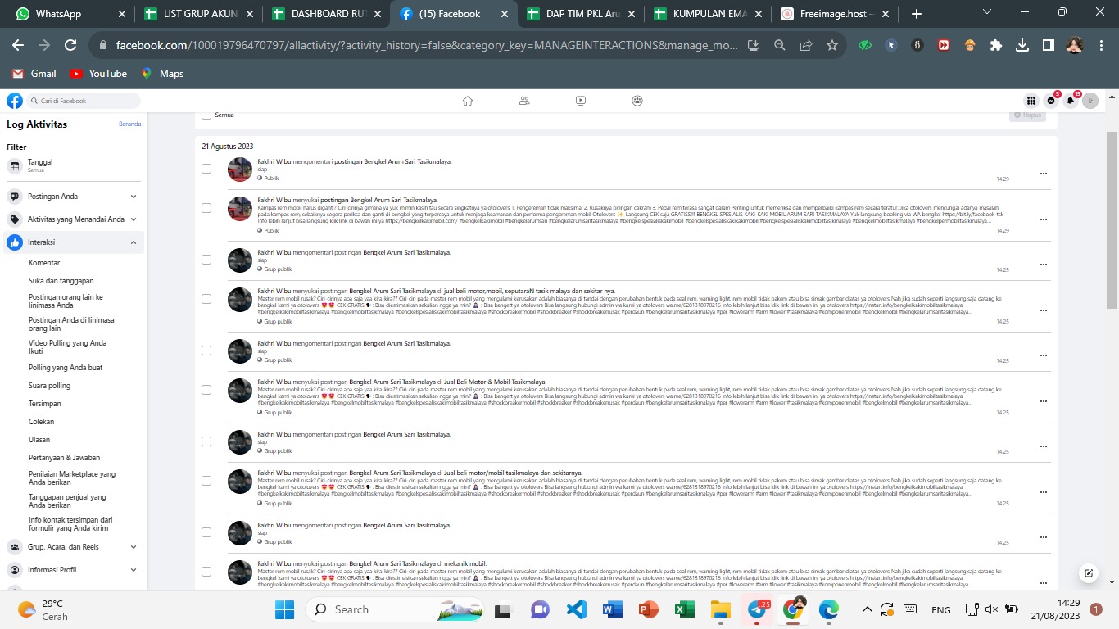
Task: Switch to DASHBOARD RU tab
Action: pyautogui.click(x=324, y=14)
